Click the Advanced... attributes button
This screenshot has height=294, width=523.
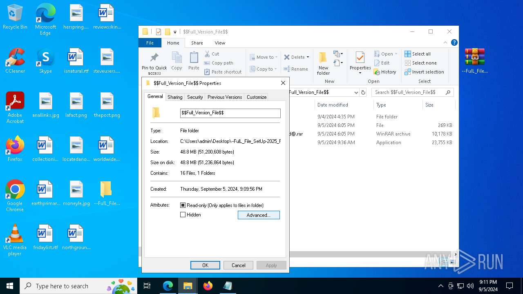(259, 215)
